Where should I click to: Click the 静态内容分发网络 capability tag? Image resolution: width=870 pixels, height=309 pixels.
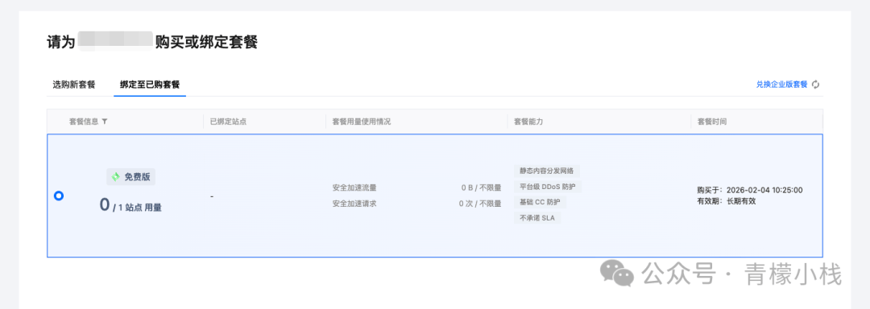tap(546, 171)
